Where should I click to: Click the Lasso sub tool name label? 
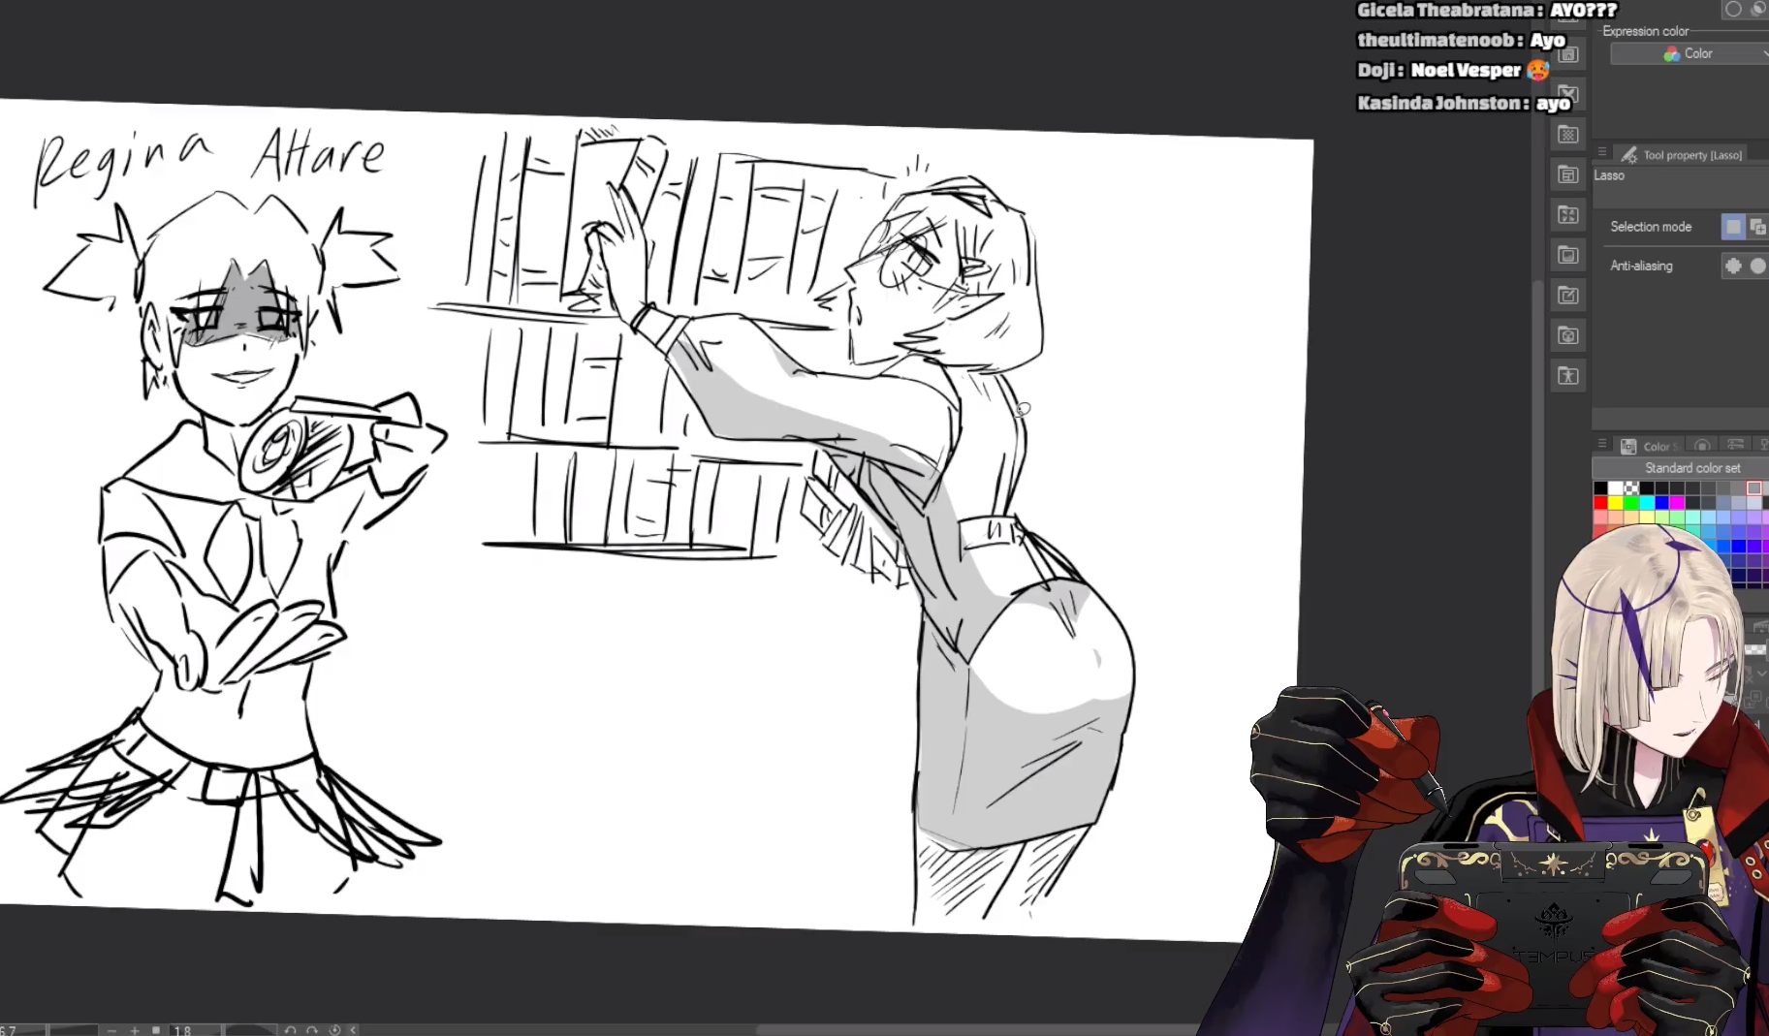tap(1609, 175)
